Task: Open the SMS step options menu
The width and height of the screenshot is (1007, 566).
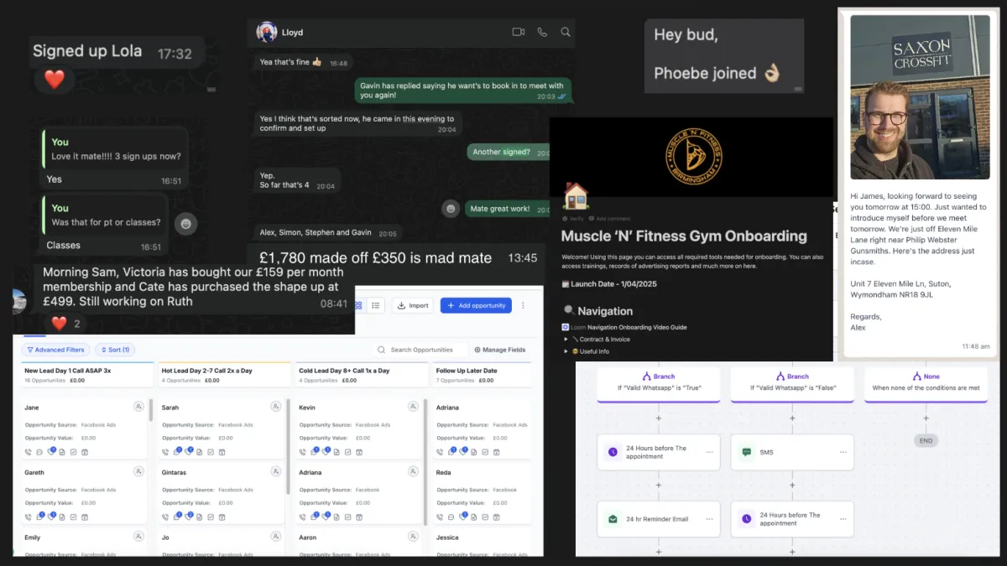Action: [843, 452]
